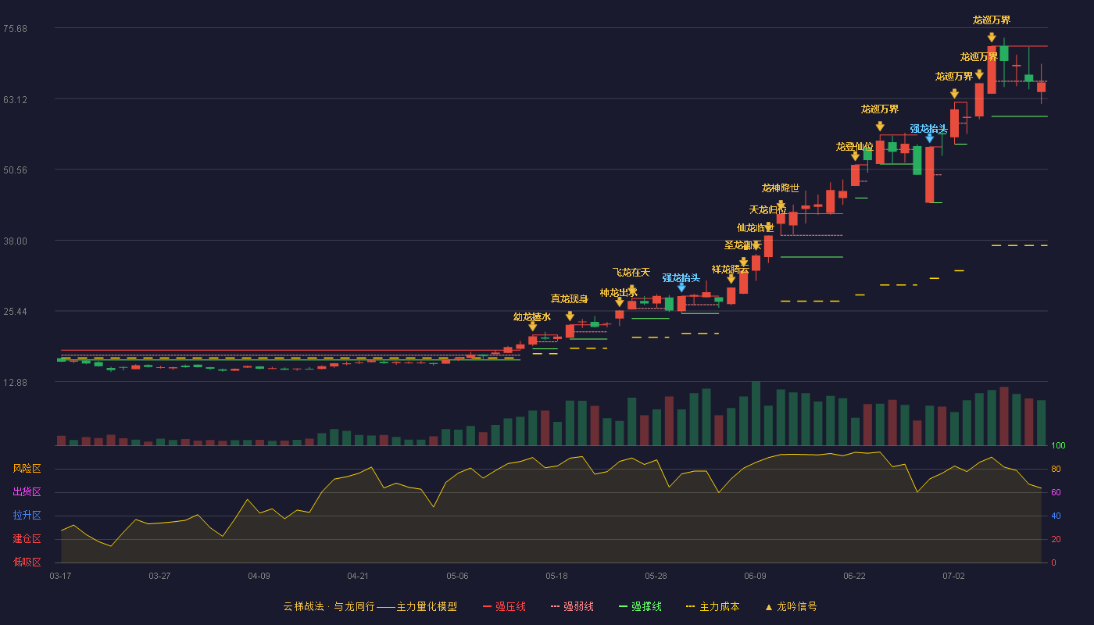
Task: Toggle the 强弱线 legend item
Action: (x=572, y=606)
